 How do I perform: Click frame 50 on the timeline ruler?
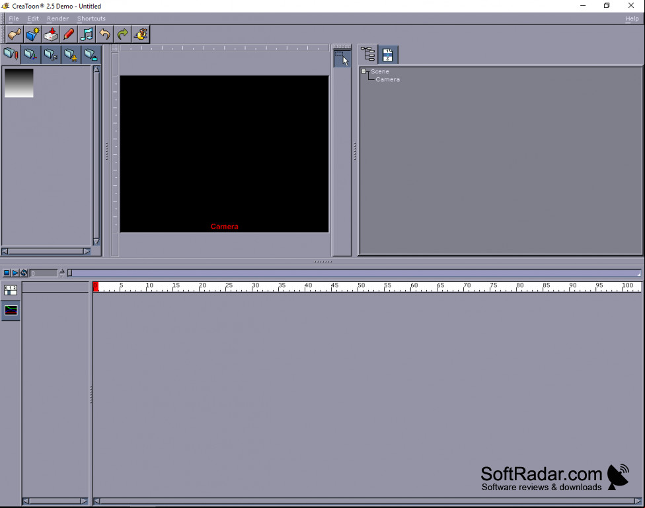[x=361, y=285]
